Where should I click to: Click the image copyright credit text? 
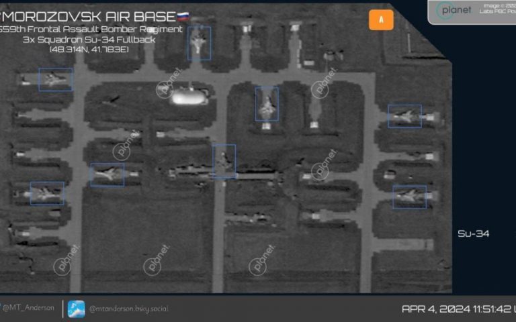pyautogui.click(x=497, y=9)
